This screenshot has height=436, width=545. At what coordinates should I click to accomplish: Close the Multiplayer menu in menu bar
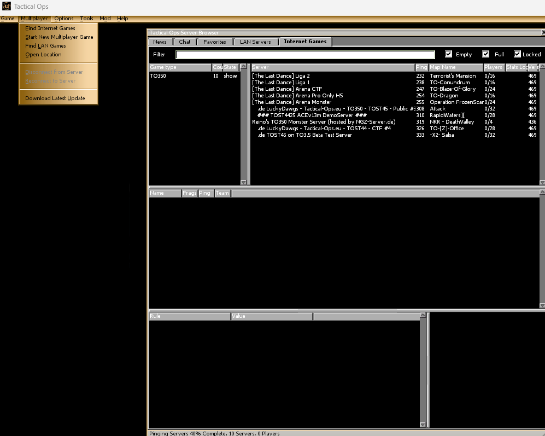[34, 19]
